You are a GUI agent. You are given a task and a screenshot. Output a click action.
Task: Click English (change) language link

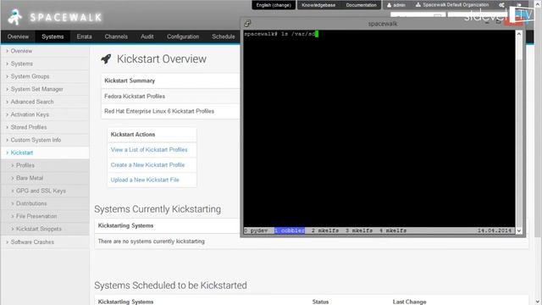pyautogui.click(x=274, y=5)
